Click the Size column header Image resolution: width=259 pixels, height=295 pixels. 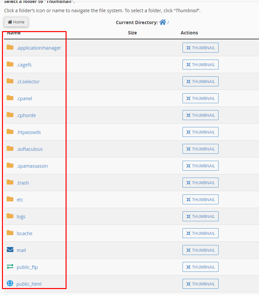point(132,33)
